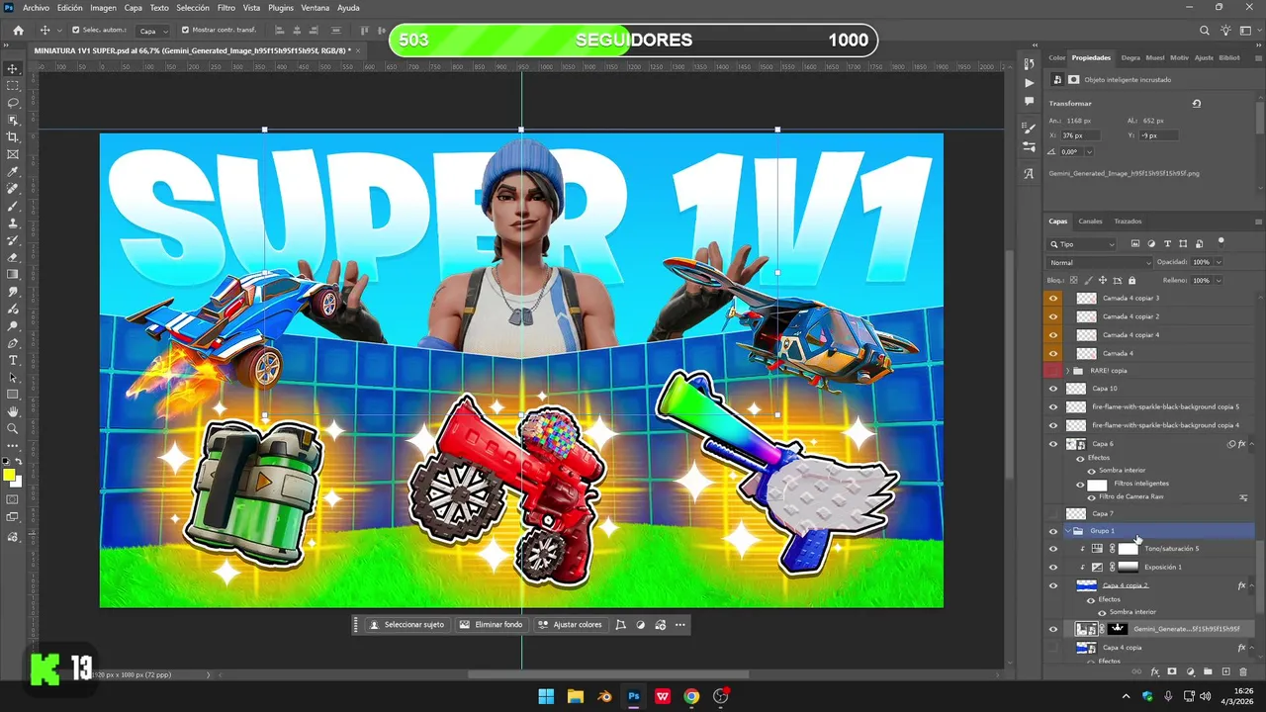Screen dimensions: 1266x712
Task: Select the Lasso tool
Action: coord(13,103)
